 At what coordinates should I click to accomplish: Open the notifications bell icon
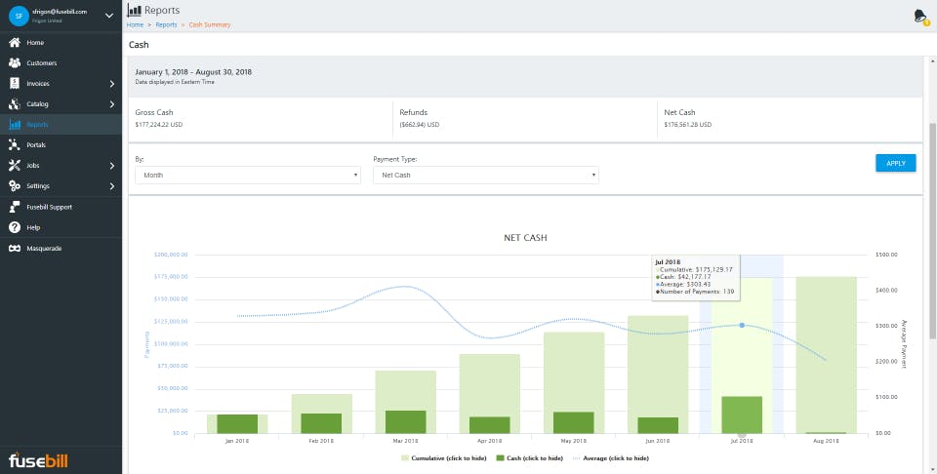point(920,17)
